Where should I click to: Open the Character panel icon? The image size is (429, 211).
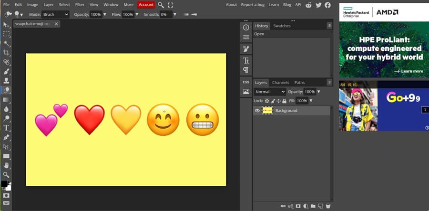[246, 60]
